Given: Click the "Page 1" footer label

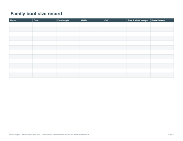Looking at the screenshot, I should [x=171, y=135].
